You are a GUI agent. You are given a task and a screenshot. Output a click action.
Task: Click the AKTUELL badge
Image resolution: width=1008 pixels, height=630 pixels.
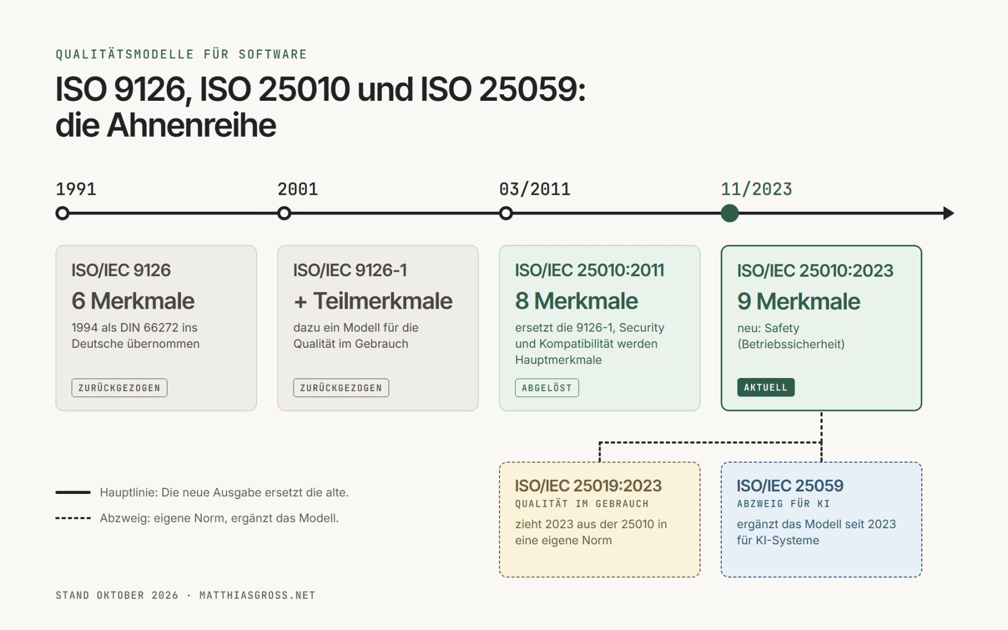click(x=766, y=388)
